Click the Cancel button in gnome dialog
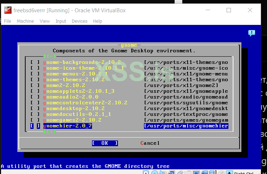Screen dimensions: 267x174 (x=150, y=143)
